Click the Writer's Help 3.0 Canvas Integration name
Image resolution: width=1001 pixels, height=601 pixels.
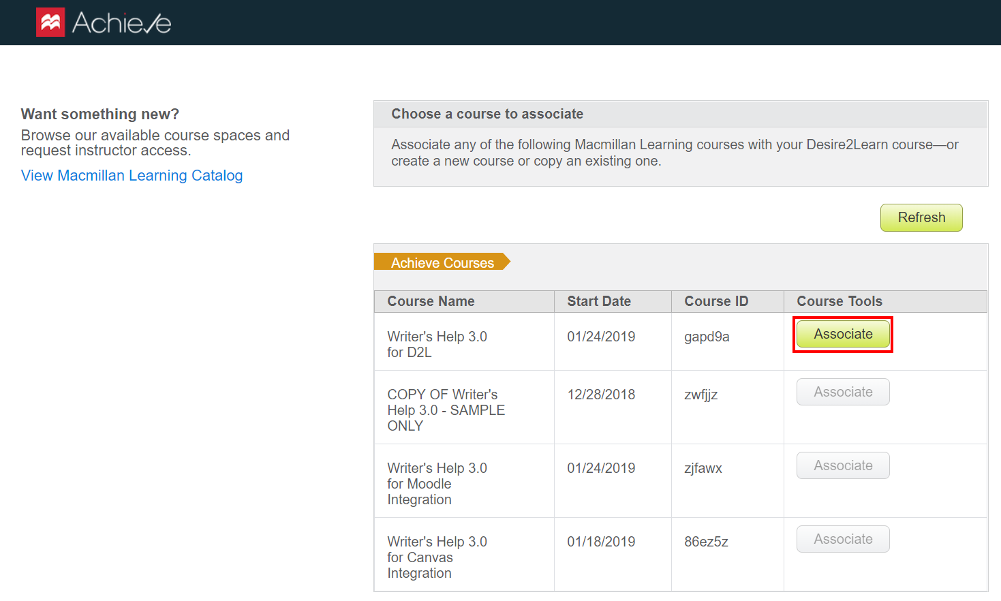[437, 557]
